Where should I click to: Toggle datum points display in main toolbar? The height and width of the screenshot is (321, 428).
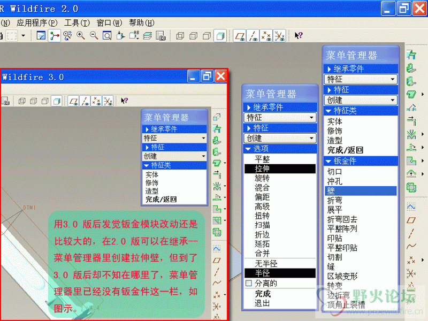pos(266,35)
